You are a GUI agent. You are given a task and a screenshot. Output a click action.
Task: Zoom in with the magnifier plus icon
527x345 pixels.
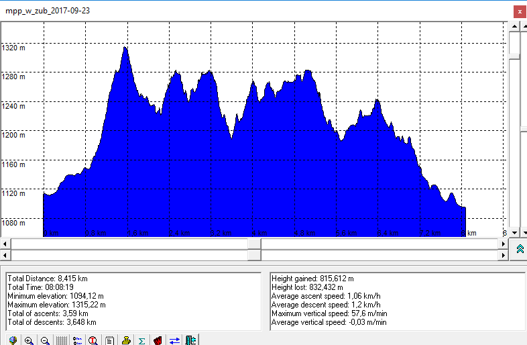click(x=29, y=340)
